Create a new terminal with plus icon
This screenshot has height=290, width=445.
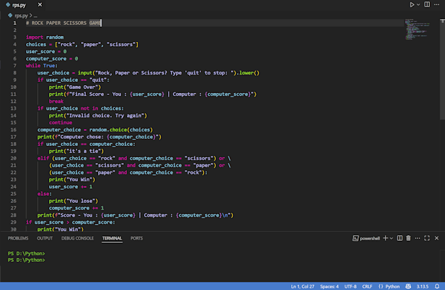(385, 238)
